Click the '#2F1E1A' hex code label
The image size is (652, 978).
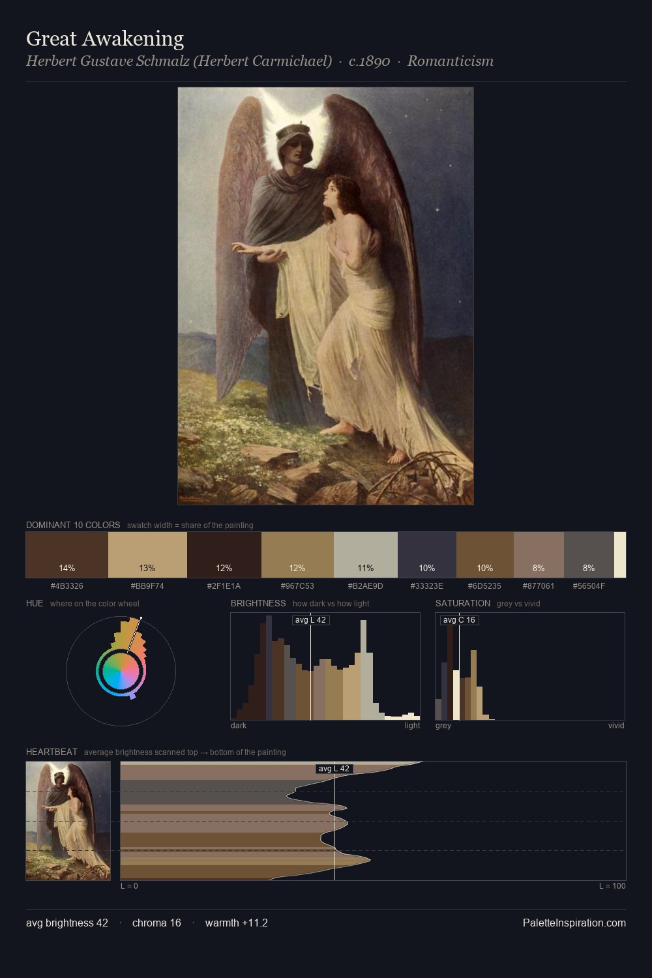tap(224, 586)
